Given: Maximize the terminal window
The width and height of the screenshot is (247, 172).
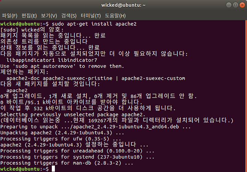Looking at the screenshot, I should pos(235,5).
